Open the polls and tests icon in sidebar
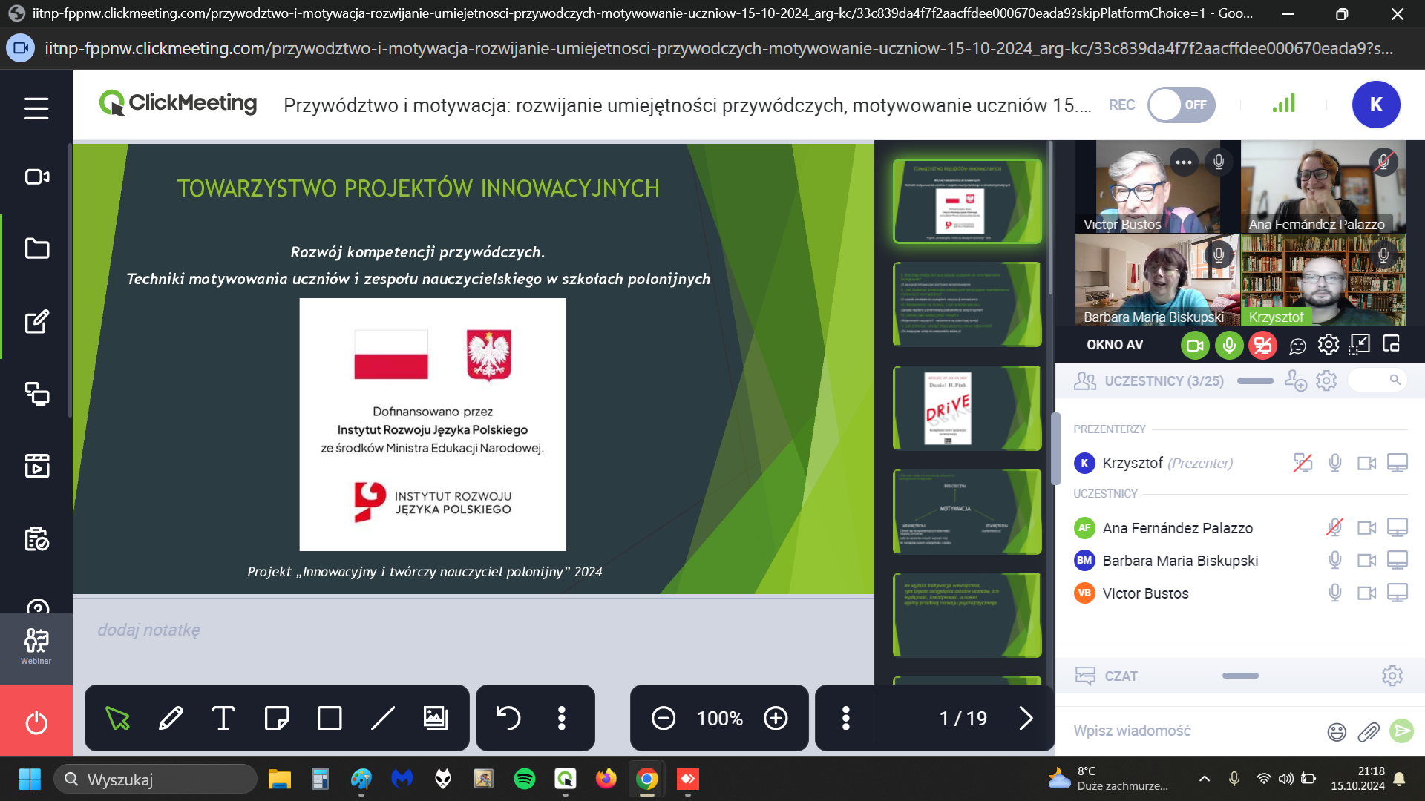This screenshot has width=1425, height=801. (36, 538)
